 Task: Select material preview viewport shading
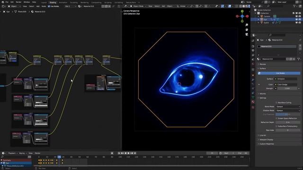pos(246,6)
